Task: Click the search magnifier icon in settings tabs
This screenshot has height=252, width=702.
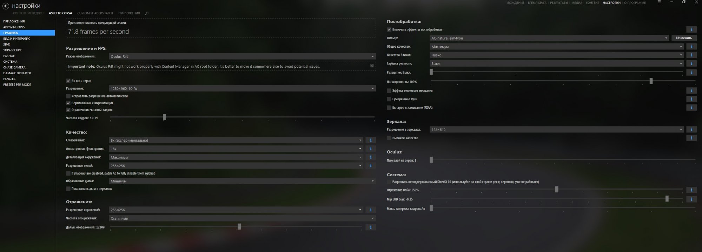Action: coord(147,13)
